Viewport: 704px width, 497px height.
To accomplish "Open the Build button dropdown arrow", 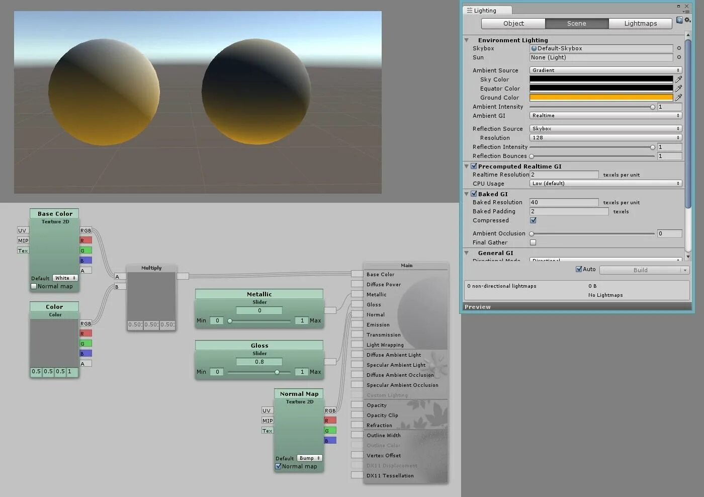I will 685,270.
